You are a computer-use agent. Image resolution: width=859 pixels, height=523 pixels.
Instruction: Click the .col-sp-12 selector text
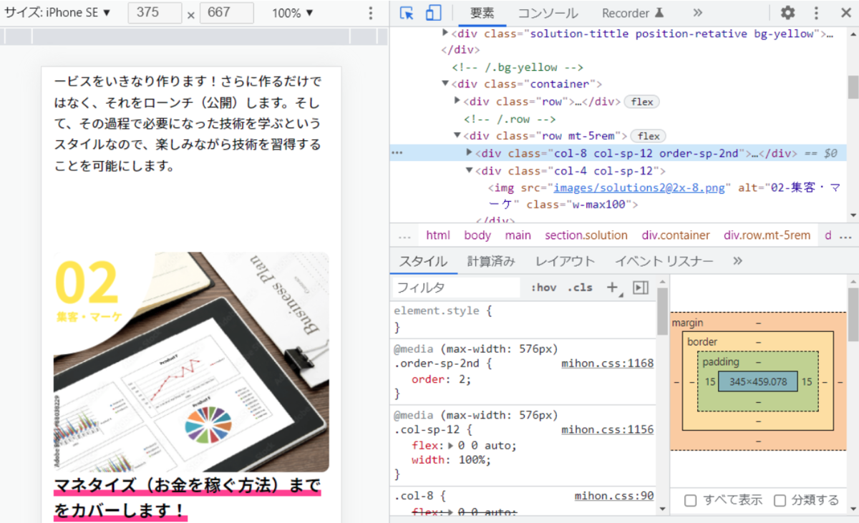(x=428, y=430)
